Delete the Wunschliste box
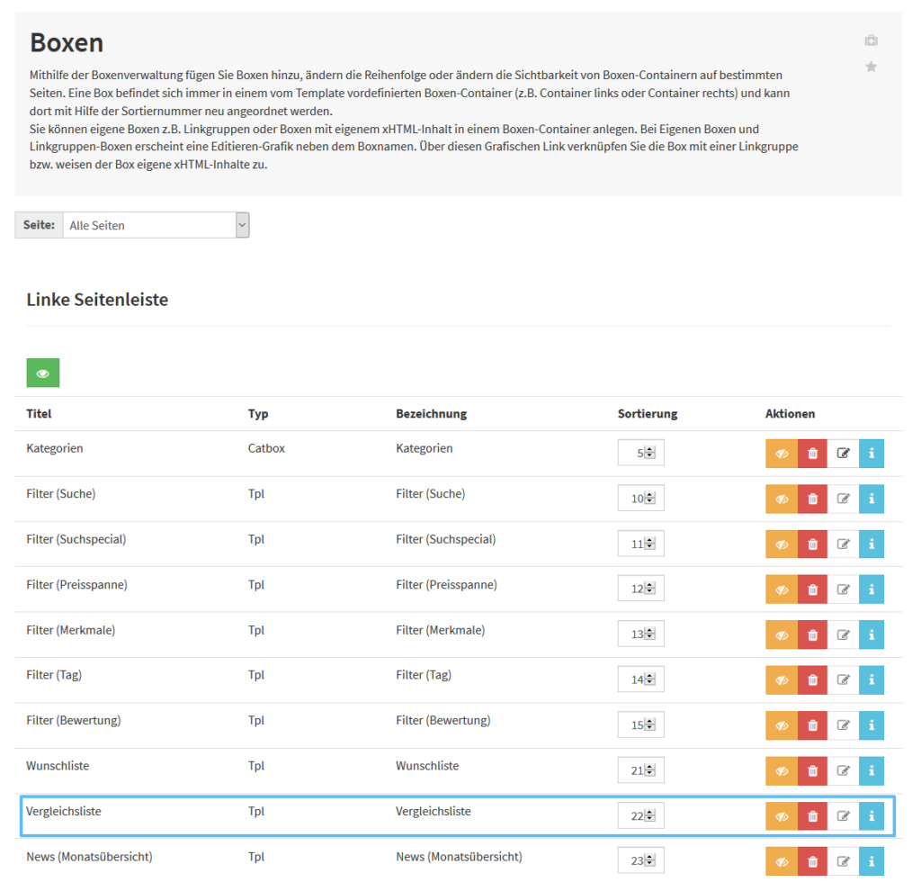The height and width of the screenshot is (882, 921). tap(812, 770)
